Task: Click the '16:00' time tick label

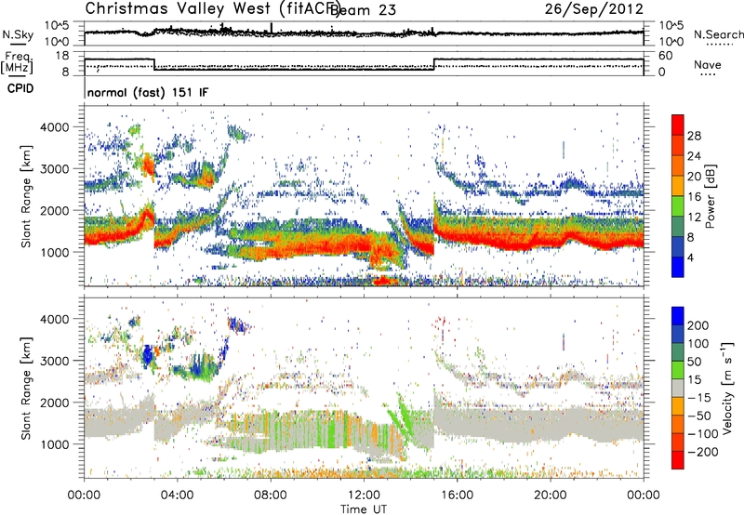Action: 457,495
